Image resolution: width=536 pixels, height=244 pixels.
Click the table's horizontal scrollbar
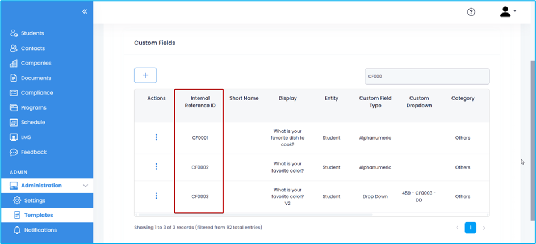[x=256, y=214]
